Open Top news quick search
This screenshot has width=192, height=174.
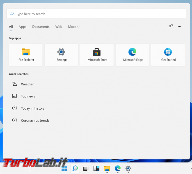(x=24, y=96)
